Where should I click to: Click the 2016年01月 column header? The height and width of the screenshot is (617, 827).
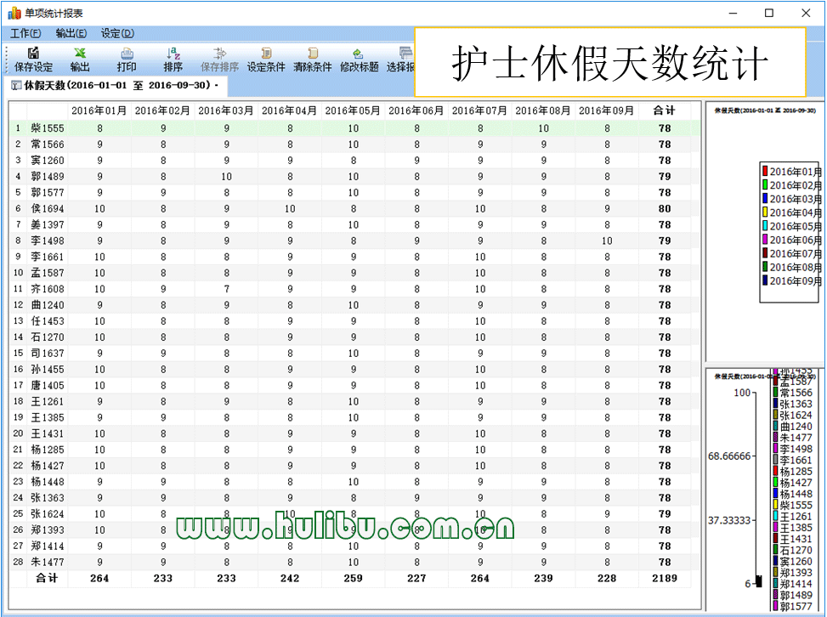[x=99, y=110]
